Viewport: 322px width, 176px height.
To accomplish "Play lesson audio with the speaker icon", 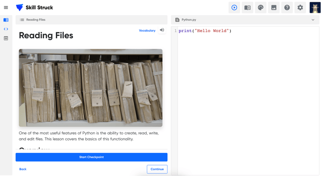I will pyautogui.click(x=162, y=30).
